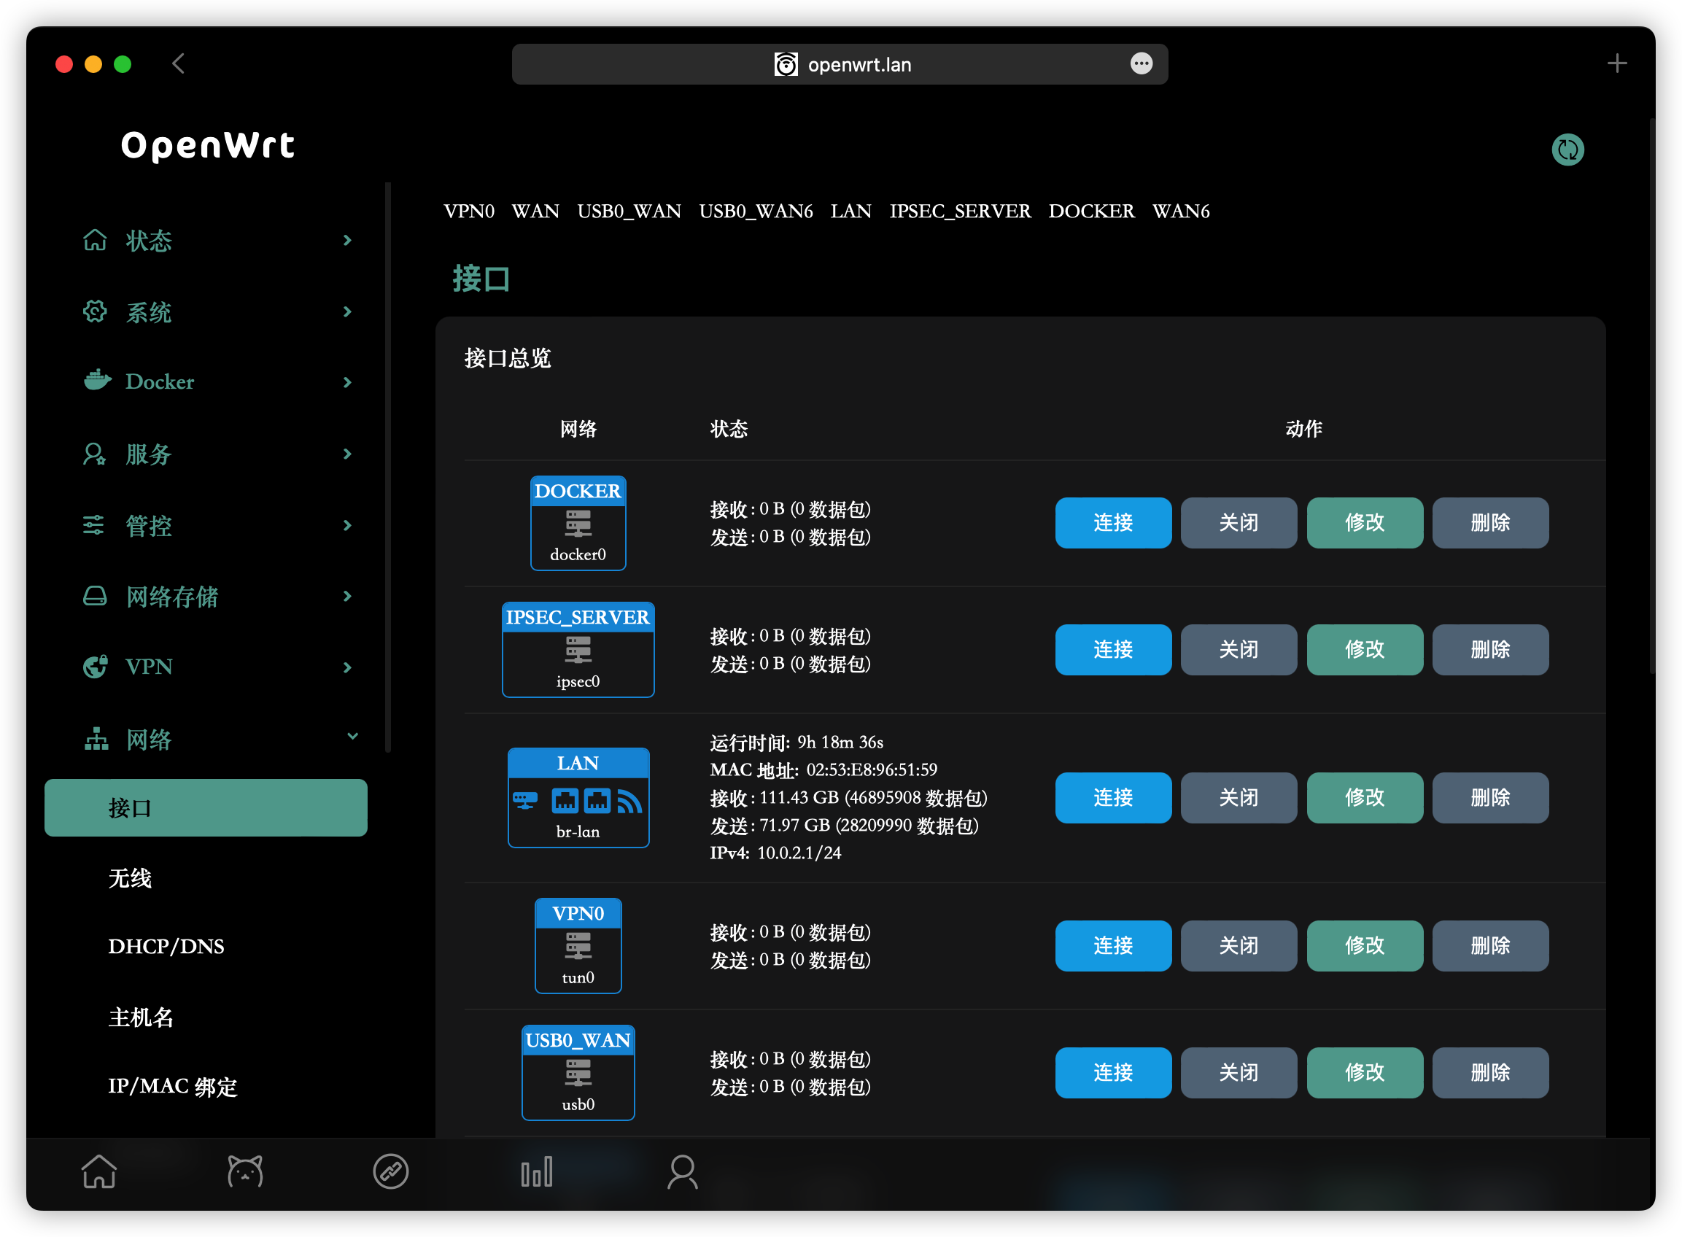Click the person icon next to 服务
1682x1237 pixels.
pos(95,454)
